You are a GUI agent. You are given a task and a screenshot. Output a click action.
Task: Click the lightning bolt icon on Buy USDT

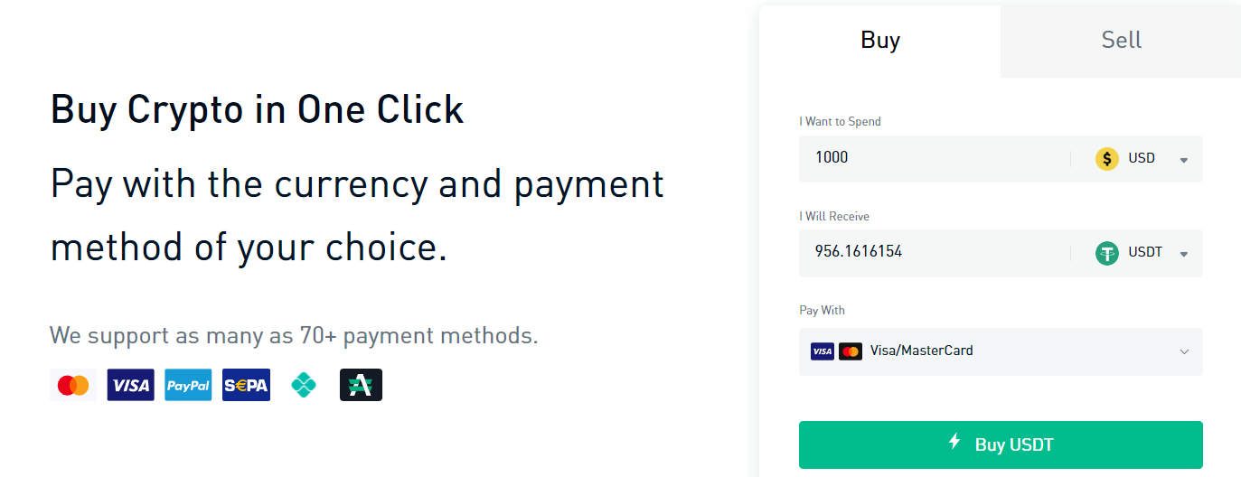[954, 442]
